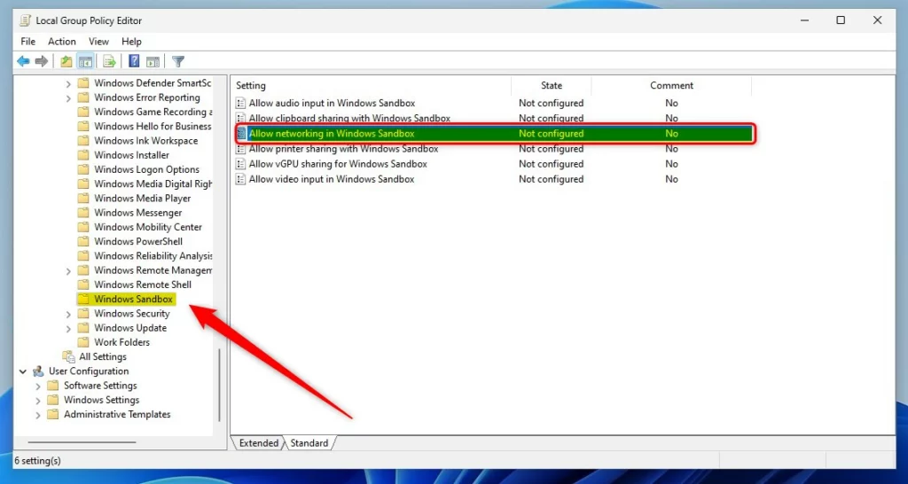The height and width of the screenshot is (484, 908).
Task: Expand Software Settings under User Configuration
Action: click(38, 386)
